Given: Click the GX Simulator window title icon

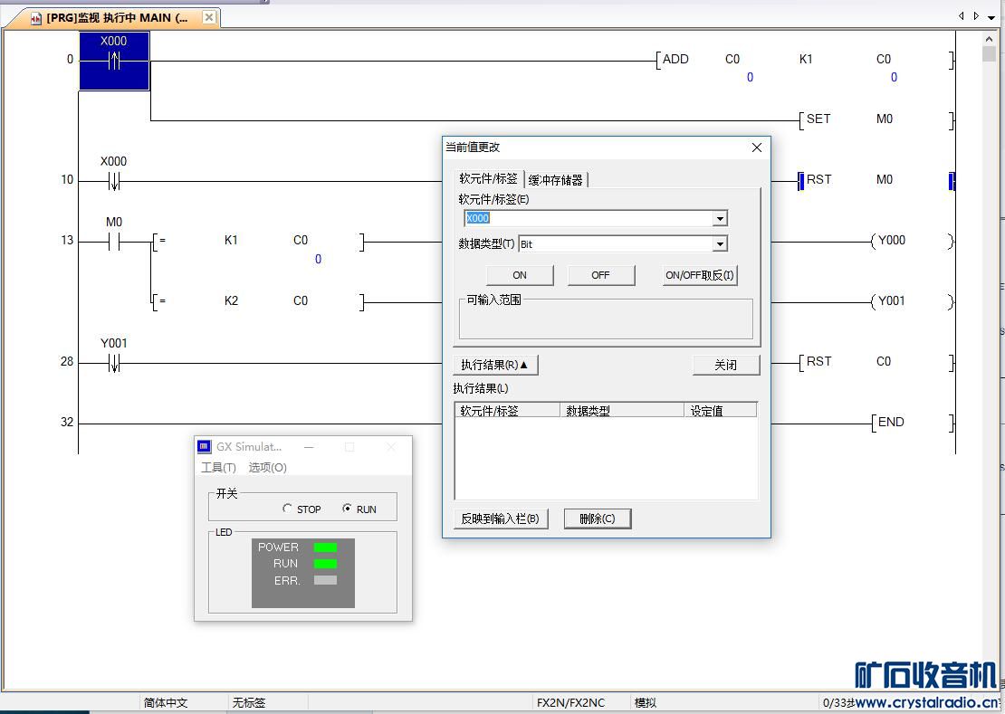Looking at the screenshot, I should pyautogui.click(x=204, y=447).
